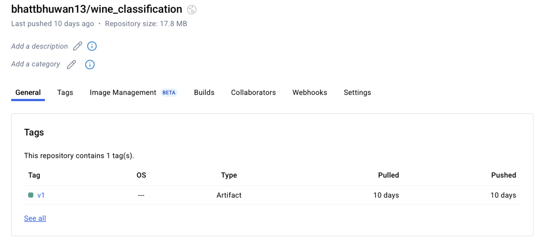Click the Tag column header
Screen dimensions: 536x243
coord(34,175)
